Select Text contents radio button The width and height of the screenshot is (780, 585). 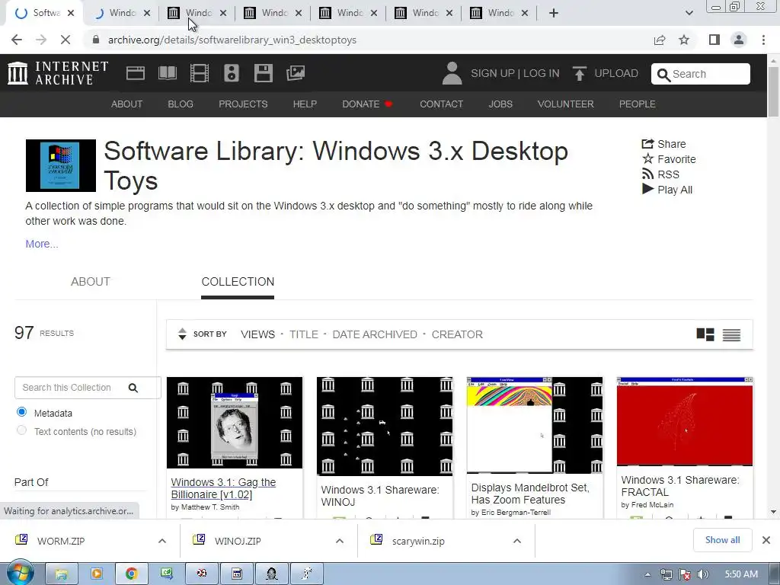point(21,430)
